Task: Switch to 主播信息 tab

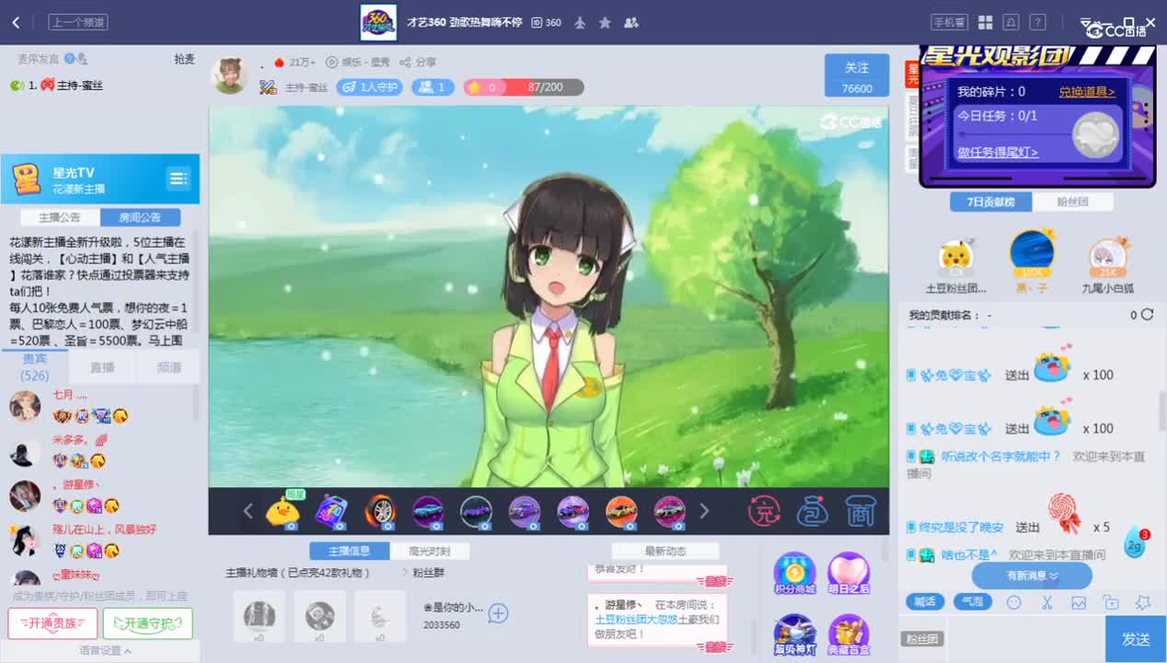Action: [349, 551]
